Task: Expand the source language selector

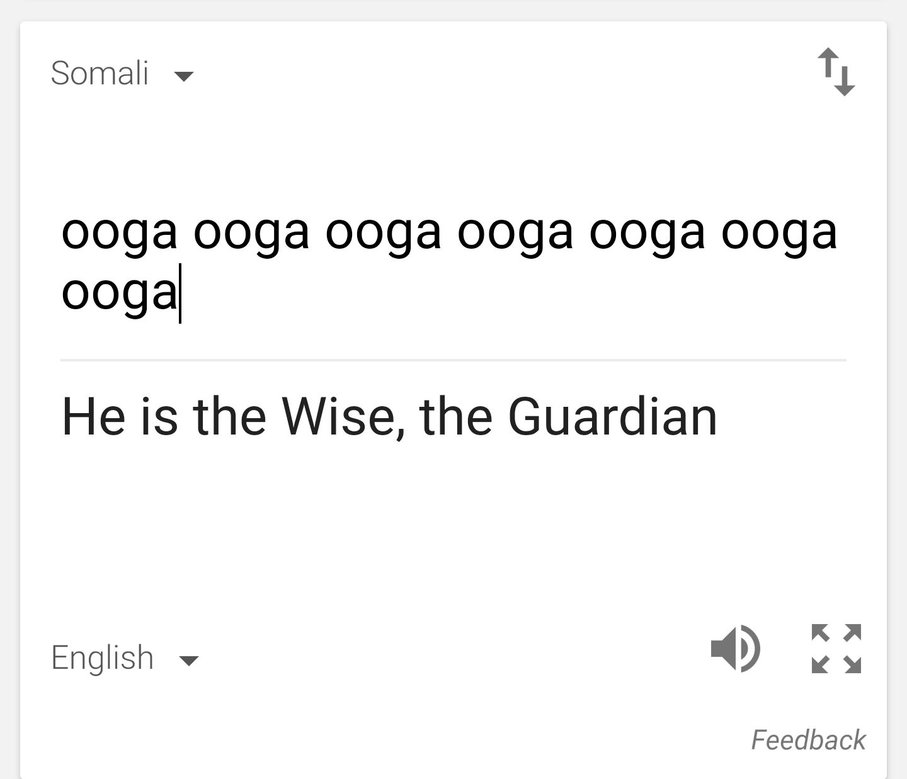Action: click(183, 76)
